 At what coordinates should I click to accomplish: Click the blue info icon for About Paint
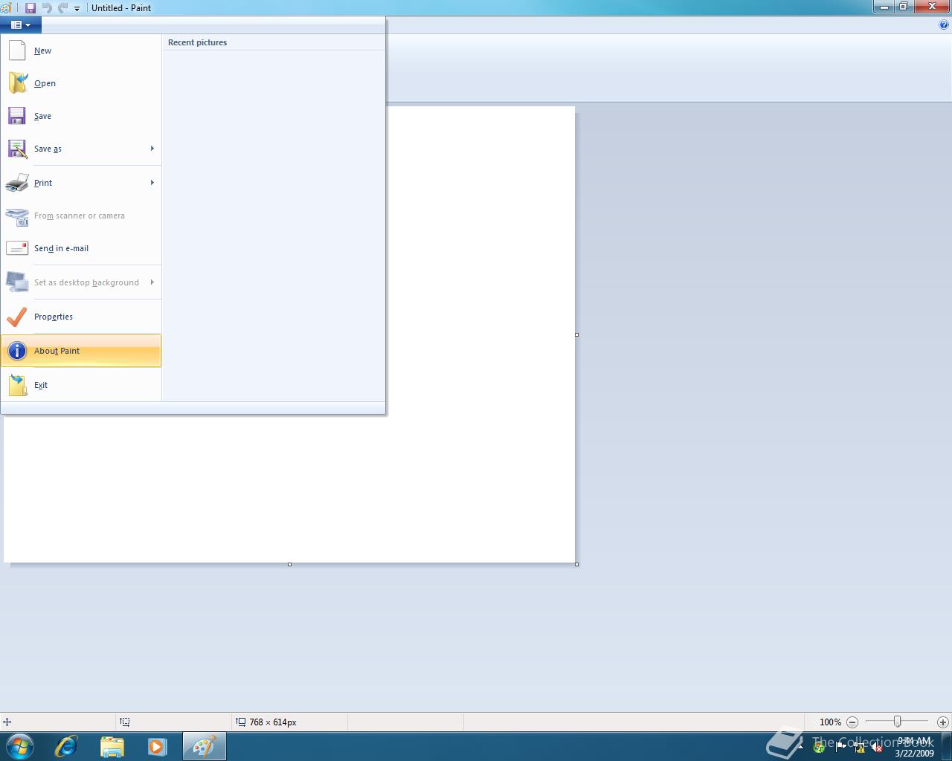coord(17,351)
